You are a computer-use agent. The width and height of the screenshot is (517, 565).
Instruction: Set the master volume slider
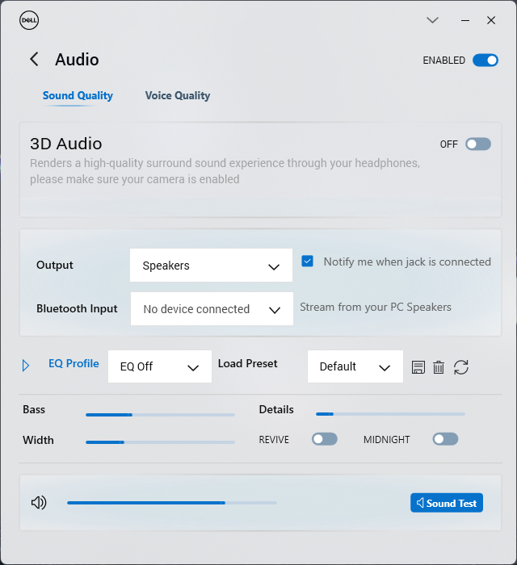click(171, 503)
